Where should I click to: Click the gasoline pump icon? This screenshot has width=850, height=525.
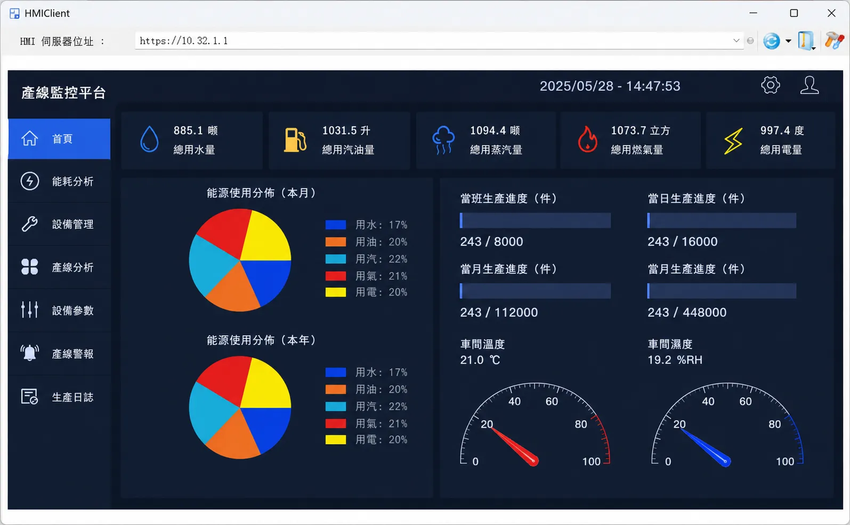pyautogui.click(x=295, y=140)
